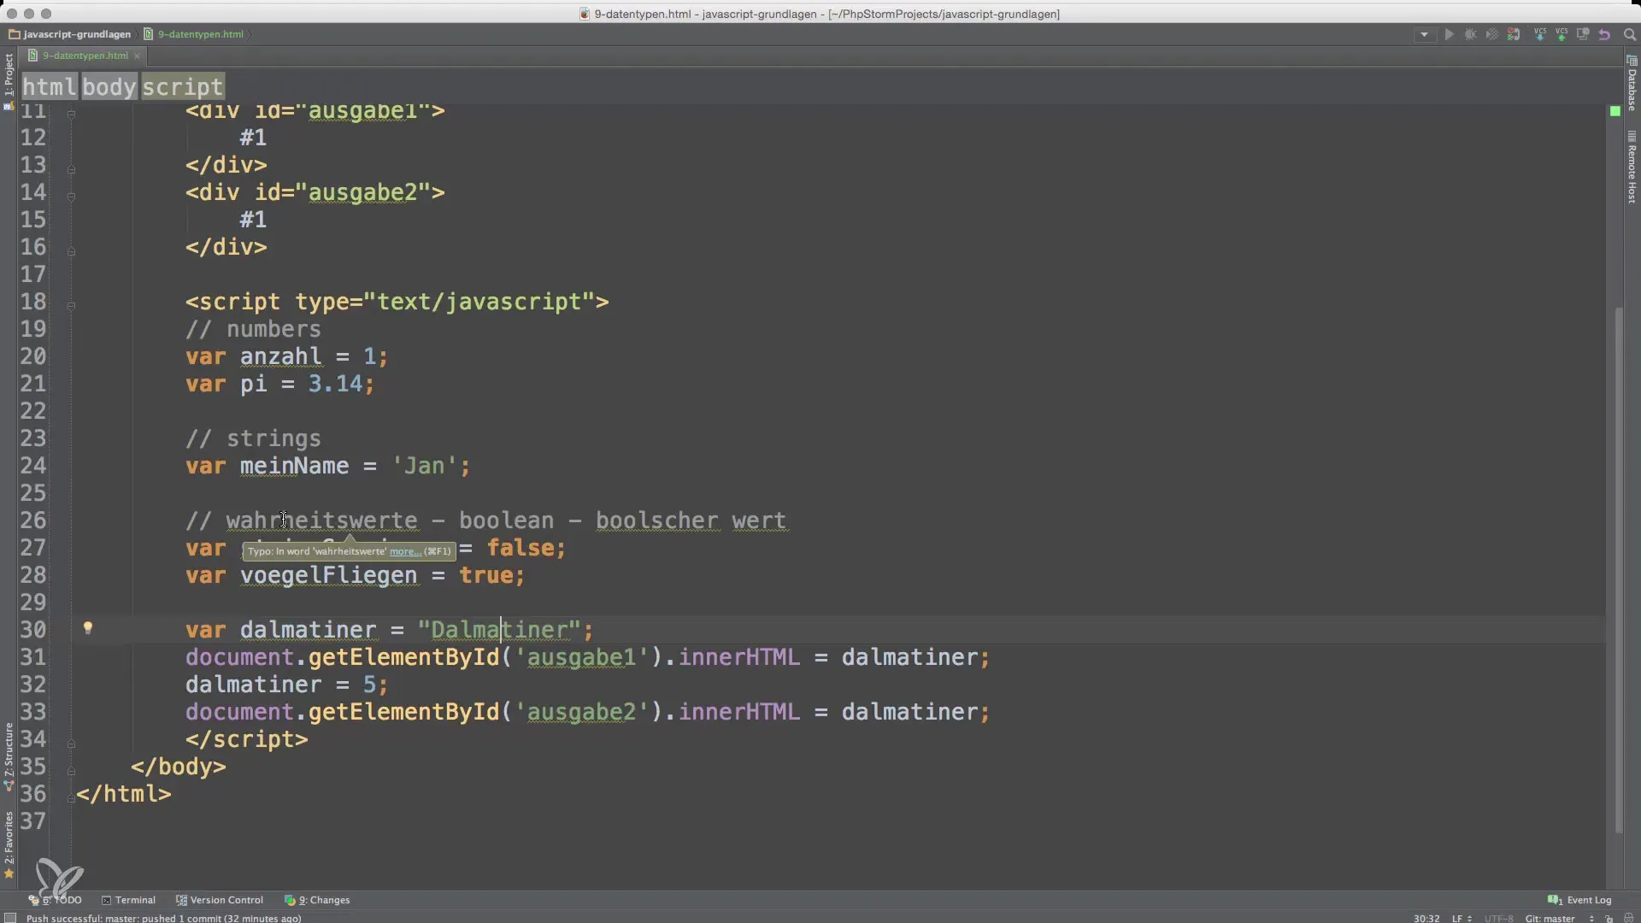Click the tool window toggle square in status bar

click(x=10, y=918)
